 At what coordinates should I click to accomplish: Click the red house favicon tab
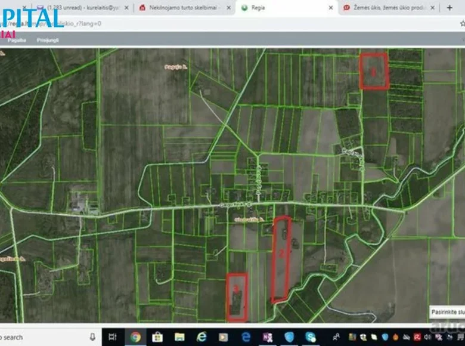[142, 8]
